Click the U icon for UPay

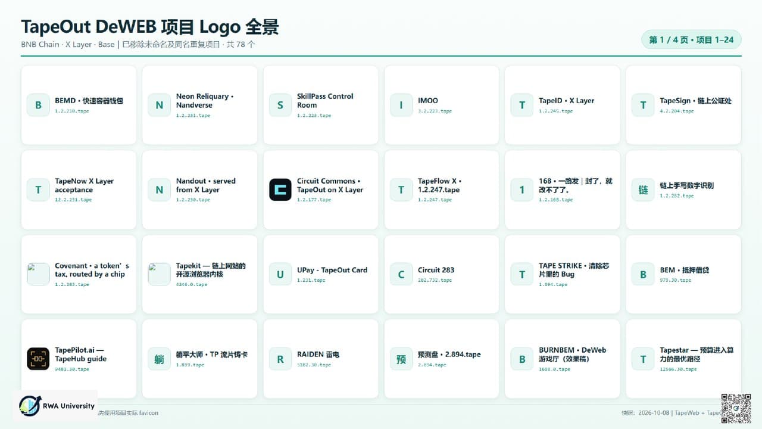280,274
